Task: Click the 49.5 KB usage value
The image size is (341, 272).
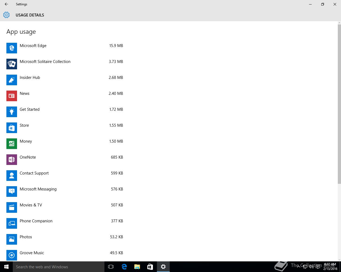Action: point(116,253)
